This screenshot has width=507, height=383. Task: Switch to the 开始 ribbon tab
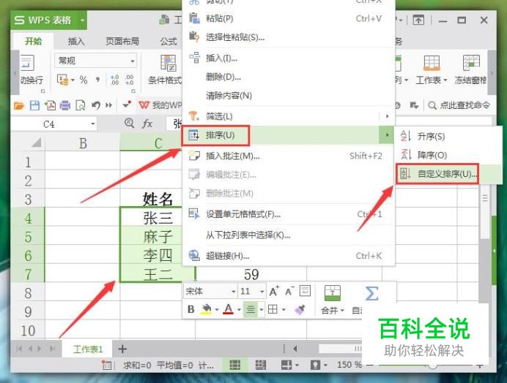click(x=33, y=42)
